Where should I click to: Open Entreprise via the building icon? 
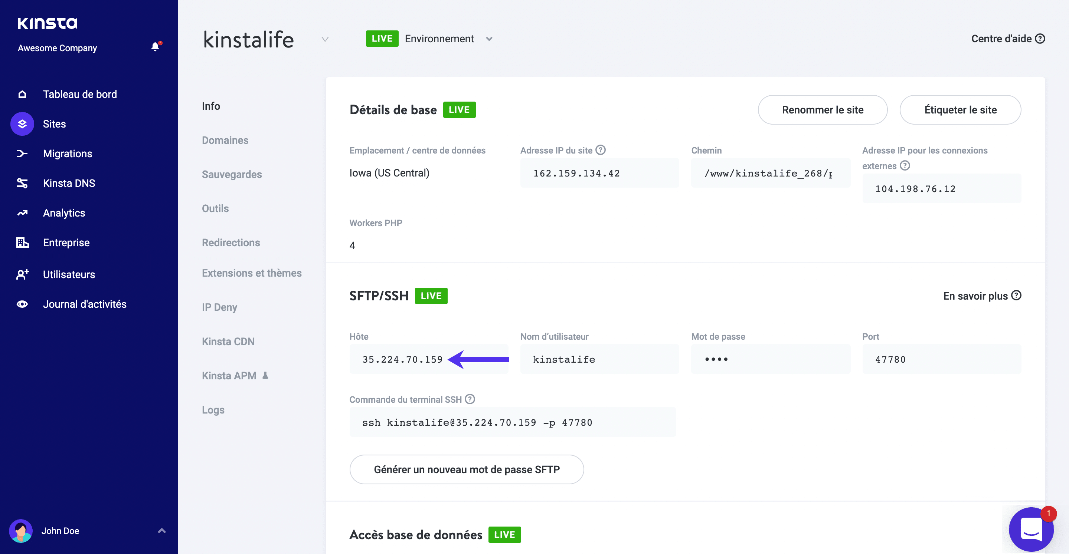tap(22, 243)
